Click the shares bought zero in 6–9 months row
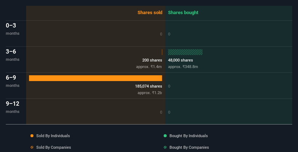This screenshot has height=152, width=298. click(x=169, y=86)
